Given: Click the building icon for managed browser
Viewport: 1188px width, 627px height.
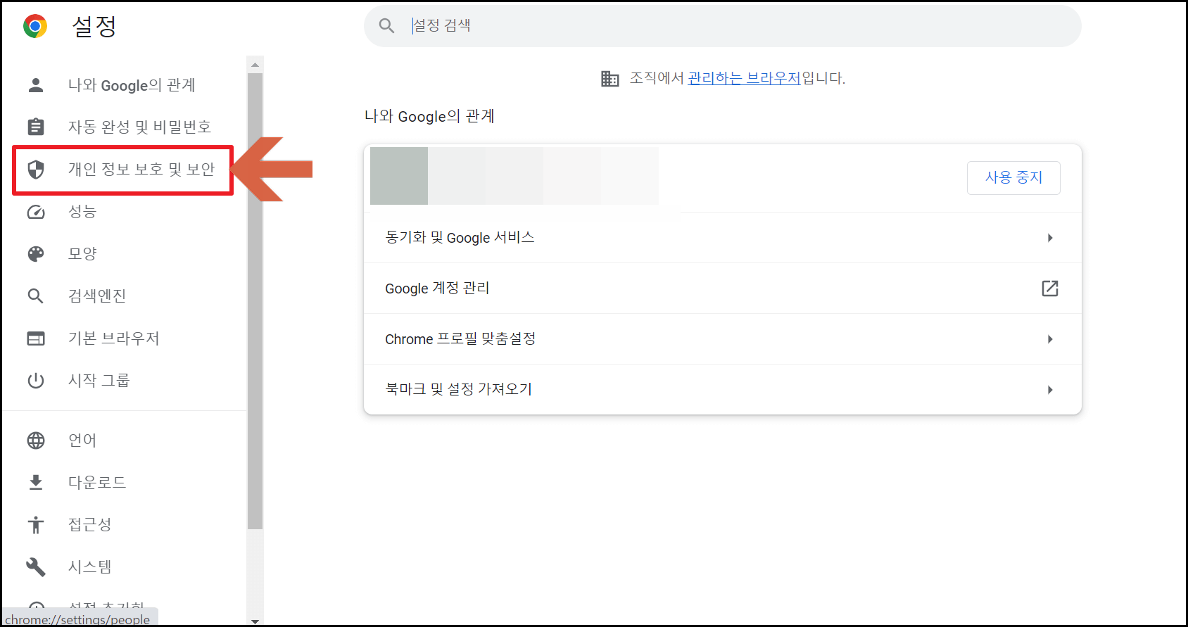Looking at the screenshot, I should pyautogui.click(x=610, y=78).
